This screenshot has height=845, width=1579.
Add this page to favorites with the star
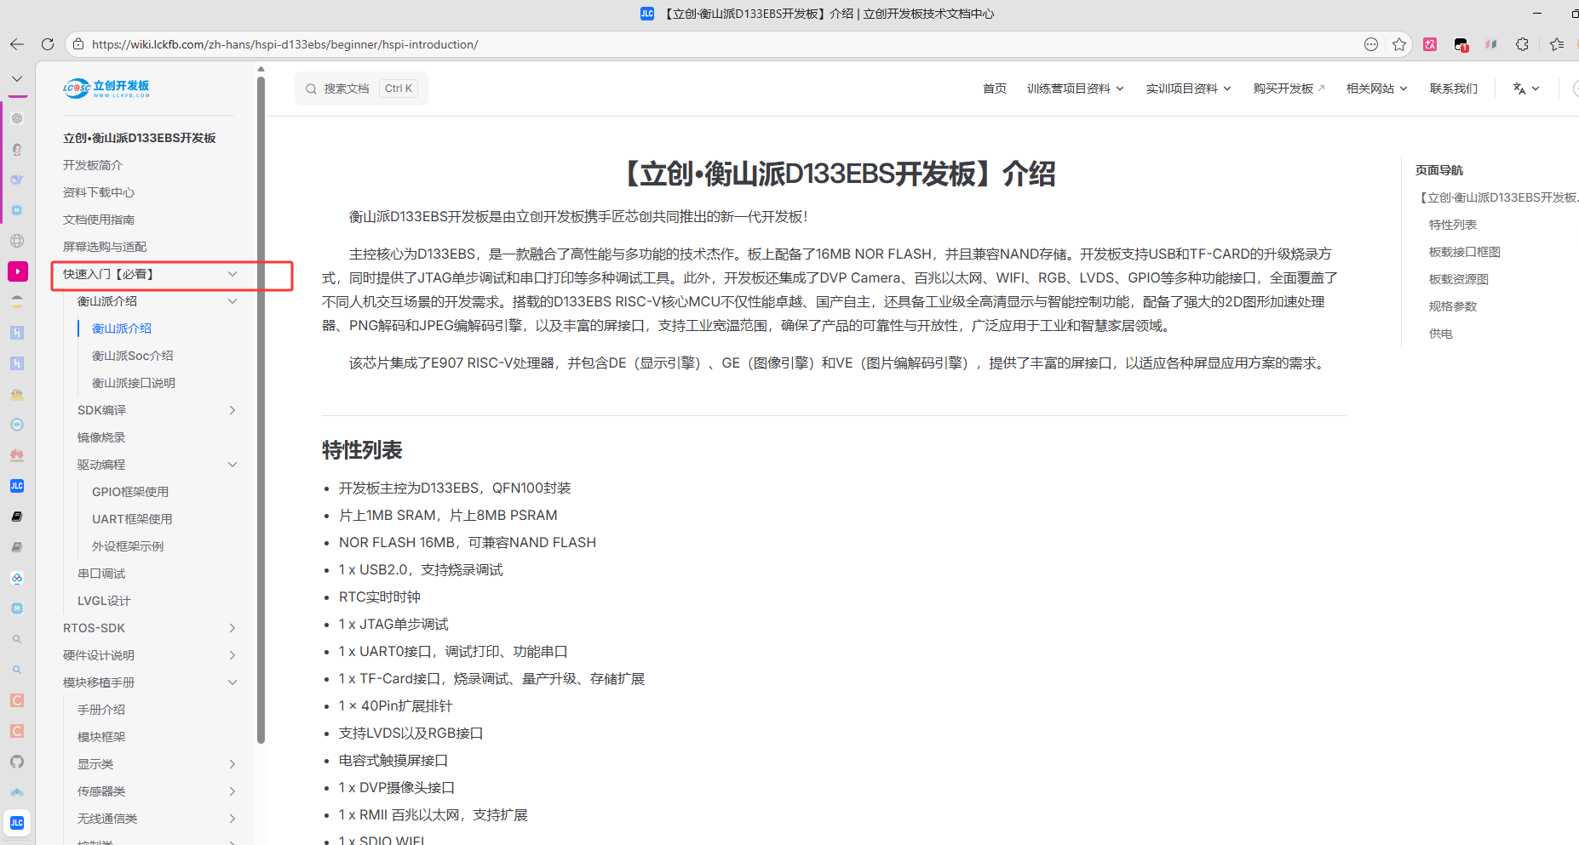1399,44
